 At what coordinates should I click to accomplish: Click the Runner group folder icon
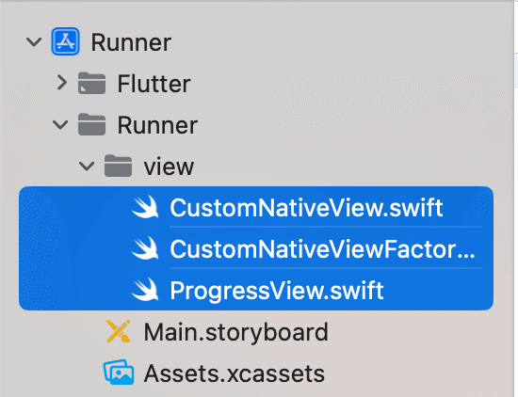click(92, 124)
